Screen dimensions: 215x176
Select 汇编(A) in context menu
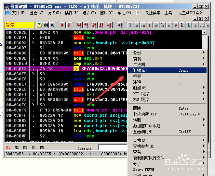click(167, 70)
